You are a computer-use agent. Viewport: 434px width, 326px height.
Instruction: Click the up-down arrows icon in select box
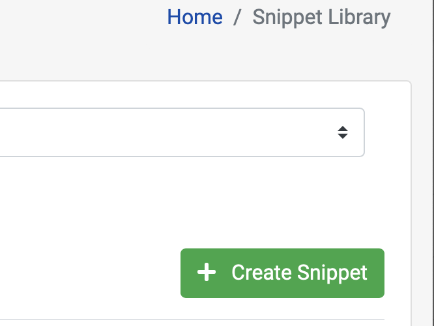(x=343, y=132)
